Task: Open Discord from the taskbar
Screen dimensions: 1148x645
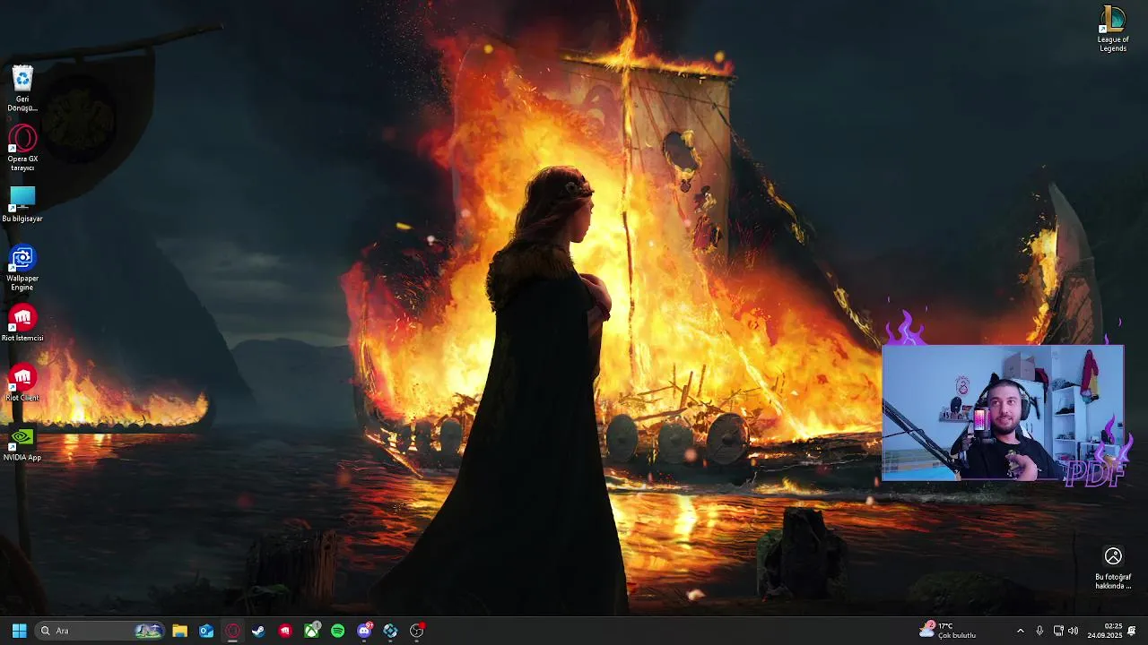Action: (x=364, y=631)
